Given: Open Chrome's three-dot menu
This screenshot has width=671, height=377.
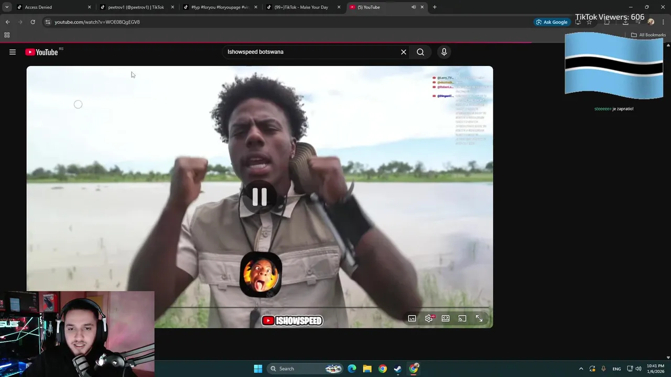Looking at the screenshot, I should (663, 22).
